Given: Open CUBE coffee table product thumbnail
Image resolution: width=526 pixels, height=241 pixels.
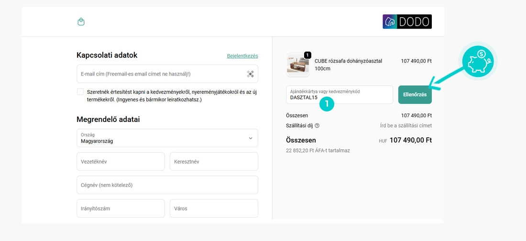Looking at the screenshot, I should click(x=297, y=65).
